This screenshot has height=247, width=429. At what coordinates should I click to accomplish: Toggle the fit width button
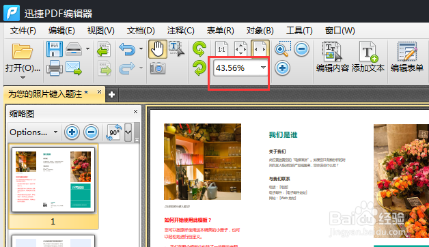point(260,48)
